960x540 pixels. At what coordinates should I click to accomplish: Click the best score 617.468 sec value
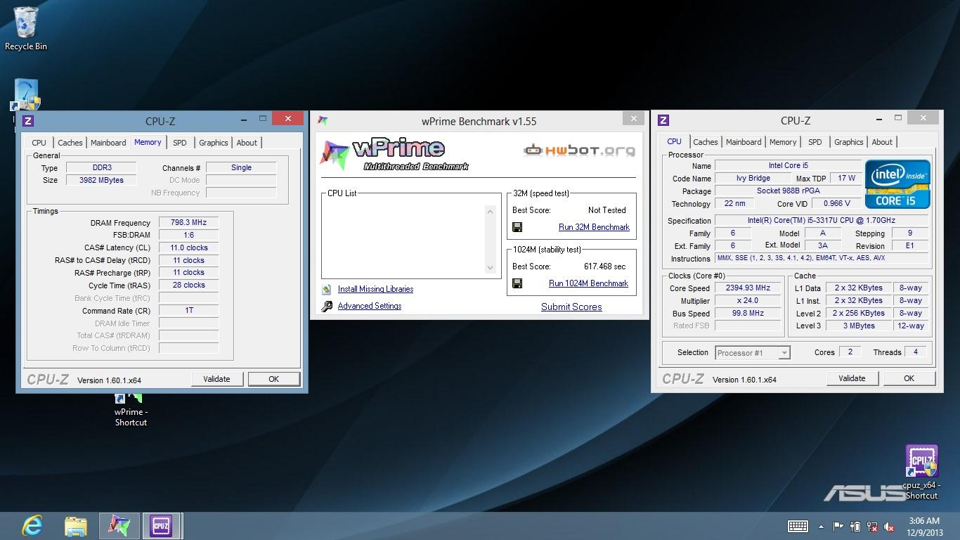tap(604, 266)
